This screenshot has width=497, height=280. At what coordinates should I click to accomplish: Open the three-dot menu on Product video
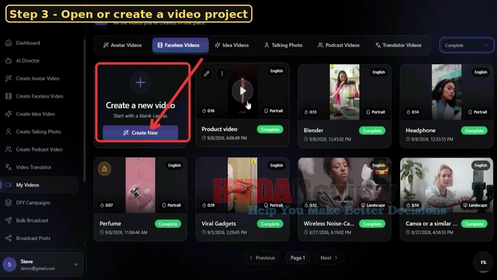[x=222, y=74]
